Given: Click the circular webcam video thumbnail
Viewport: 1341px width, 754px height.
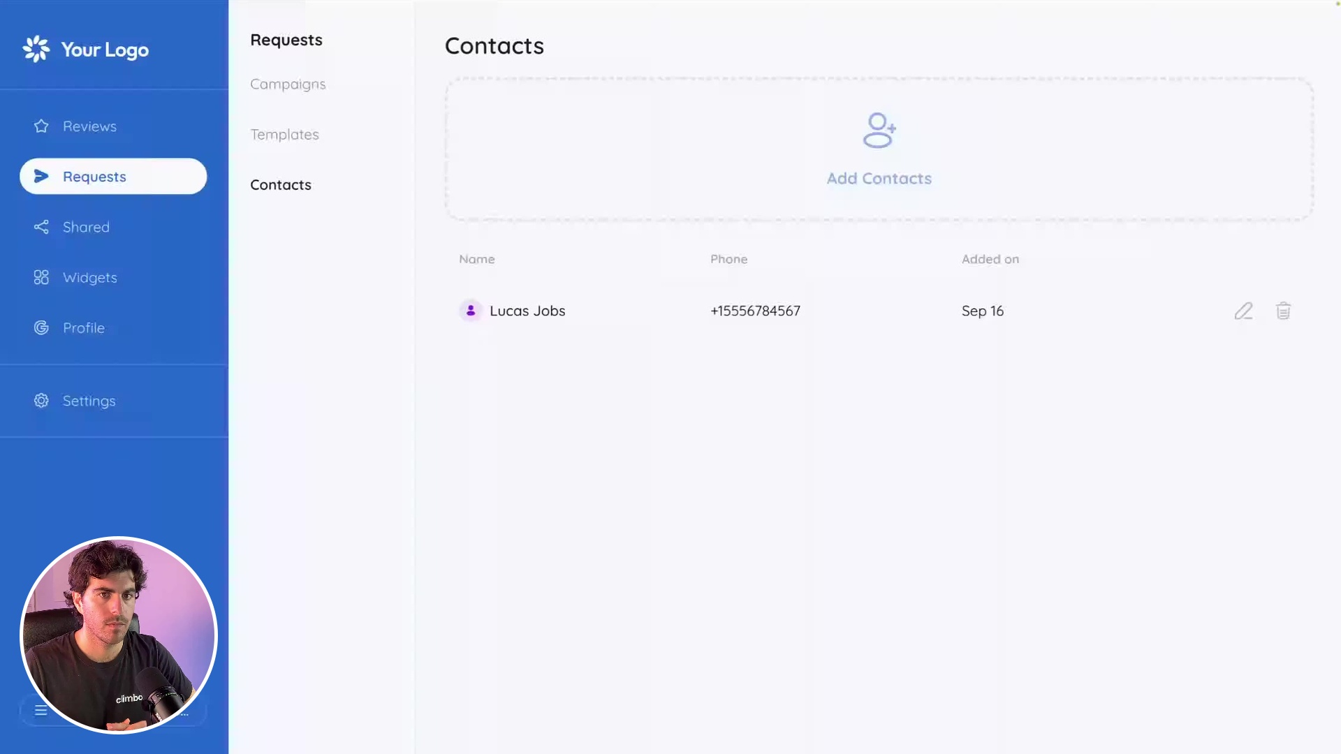Looking at the screenshot, I should 119,635.
